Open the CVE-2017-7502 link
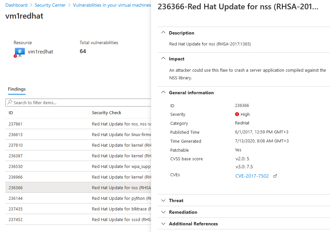 coord(252,176)
